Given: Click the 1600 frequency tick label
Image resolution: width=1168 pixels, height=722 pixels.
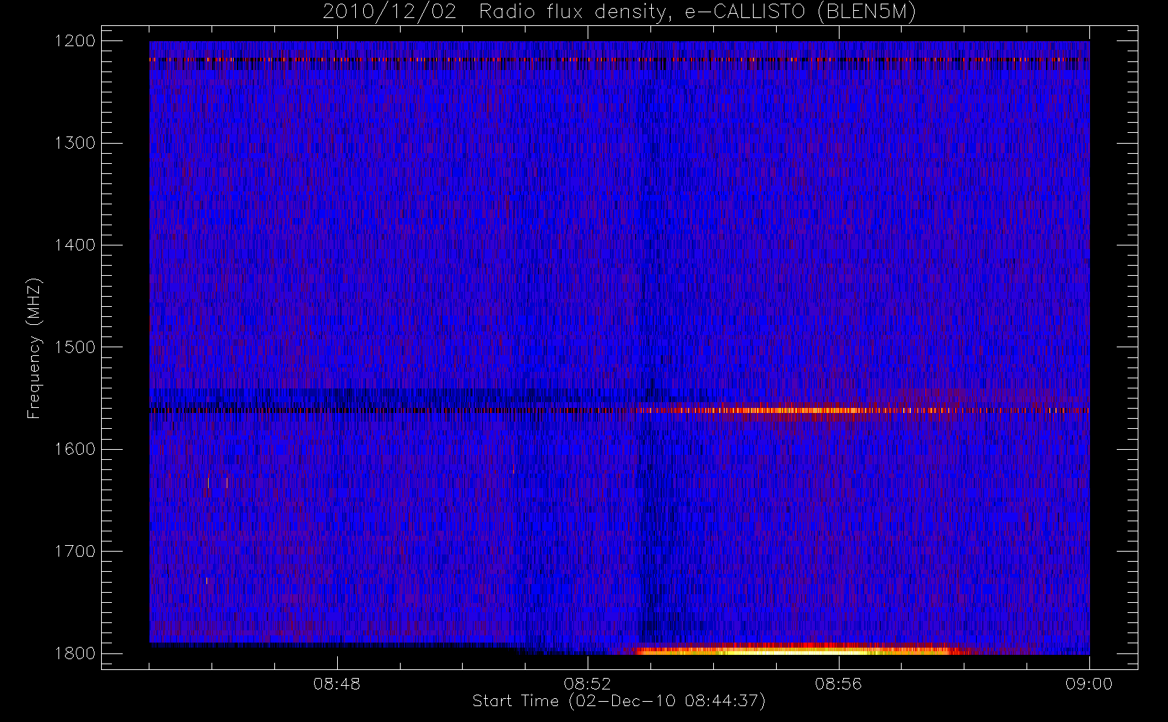Looking at the screenshot, I should point(75,449).
